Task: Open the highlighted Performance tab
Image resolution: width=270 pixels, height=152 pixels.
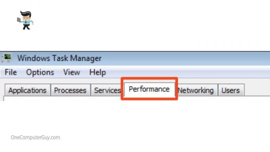Action: click(149, 89)
